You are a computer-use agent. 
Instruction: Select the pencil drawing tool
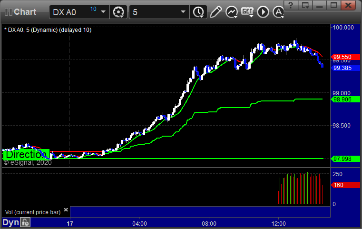215,12
